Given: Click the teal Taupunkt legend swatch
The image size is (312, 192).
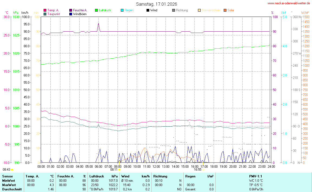Looking at the screenshot, I should pyautogui.click(x=45, y=14).
